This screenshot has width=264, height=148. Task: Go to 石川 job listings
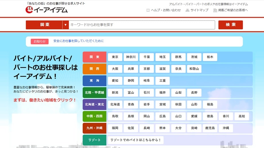pos(147,92)
